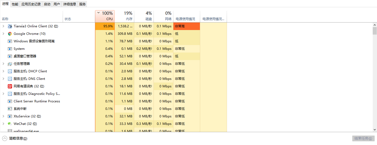
Task: Select the WeChat process icon
Action: pyautogui.click(x=10, y=124)
